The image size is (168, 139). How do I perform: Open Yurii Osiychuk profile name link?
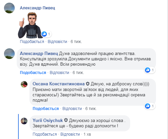coord(48,120)
